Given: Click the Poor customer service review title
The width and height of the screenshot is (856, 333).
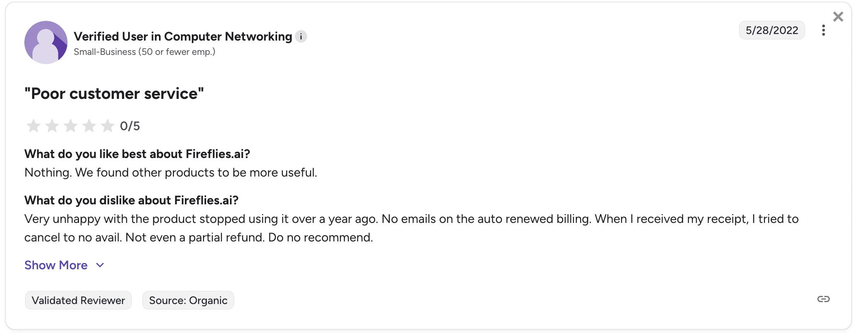Looking at the screenshot, I should [x=114, y=93].
